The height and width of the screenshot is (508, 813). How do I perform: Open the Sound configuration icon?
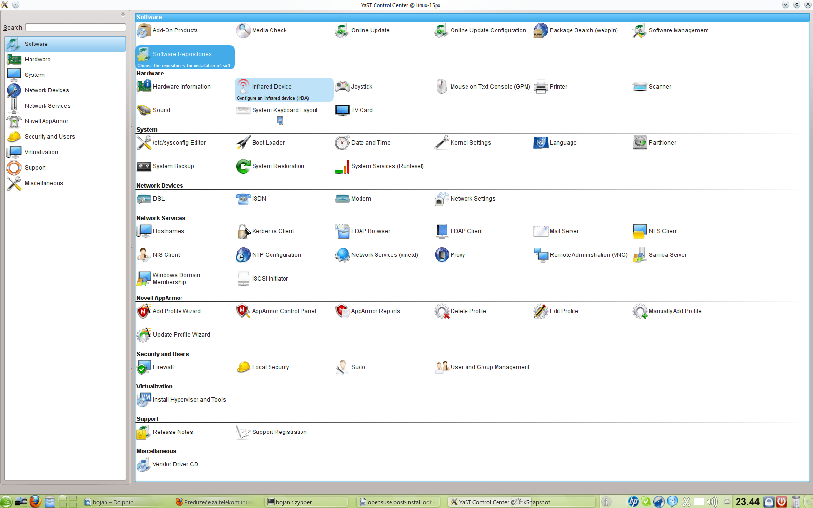144,110
